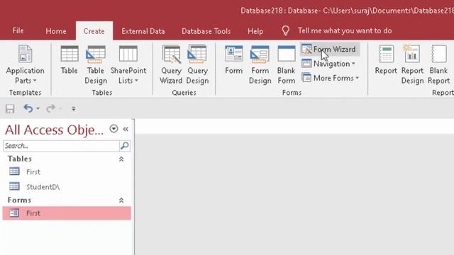Click the lightbulb Tell Me icon
The width and height of the screenshot is (454, 255).
point(286,30)
